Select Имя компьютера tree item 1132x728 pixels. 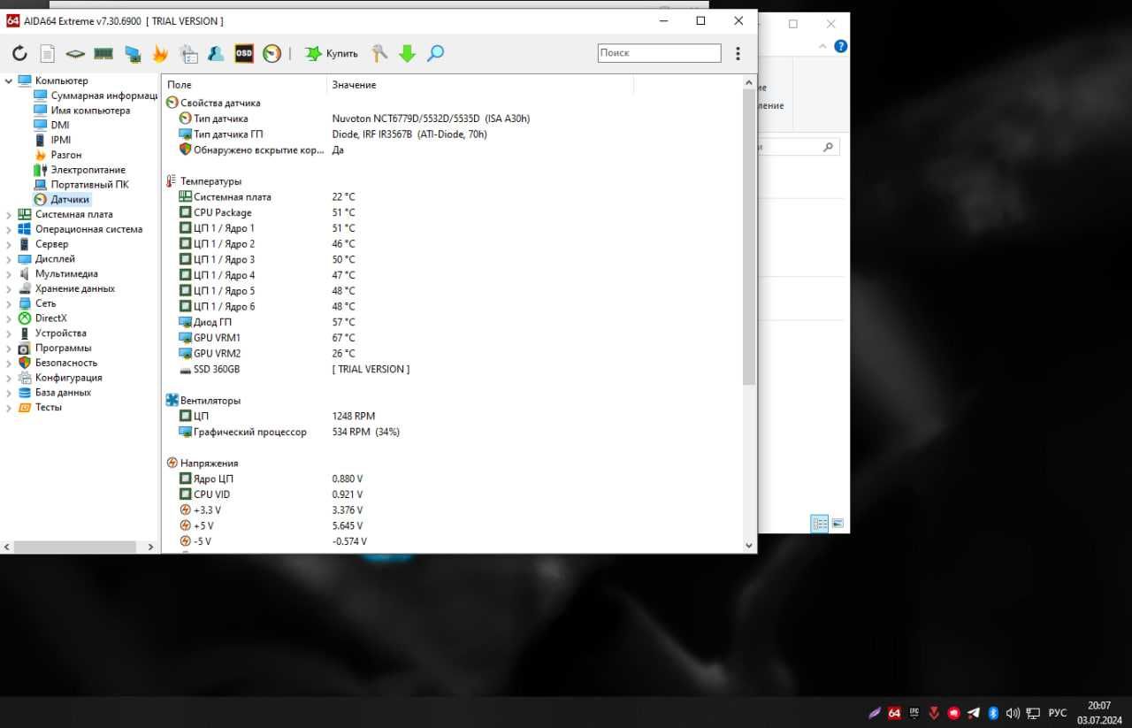[81, 111]
